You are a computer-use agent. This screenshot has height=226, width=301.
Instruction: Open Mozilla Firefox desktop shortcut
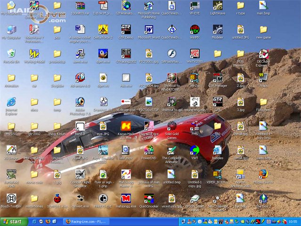pyautogui.click(x=263, y=174)
